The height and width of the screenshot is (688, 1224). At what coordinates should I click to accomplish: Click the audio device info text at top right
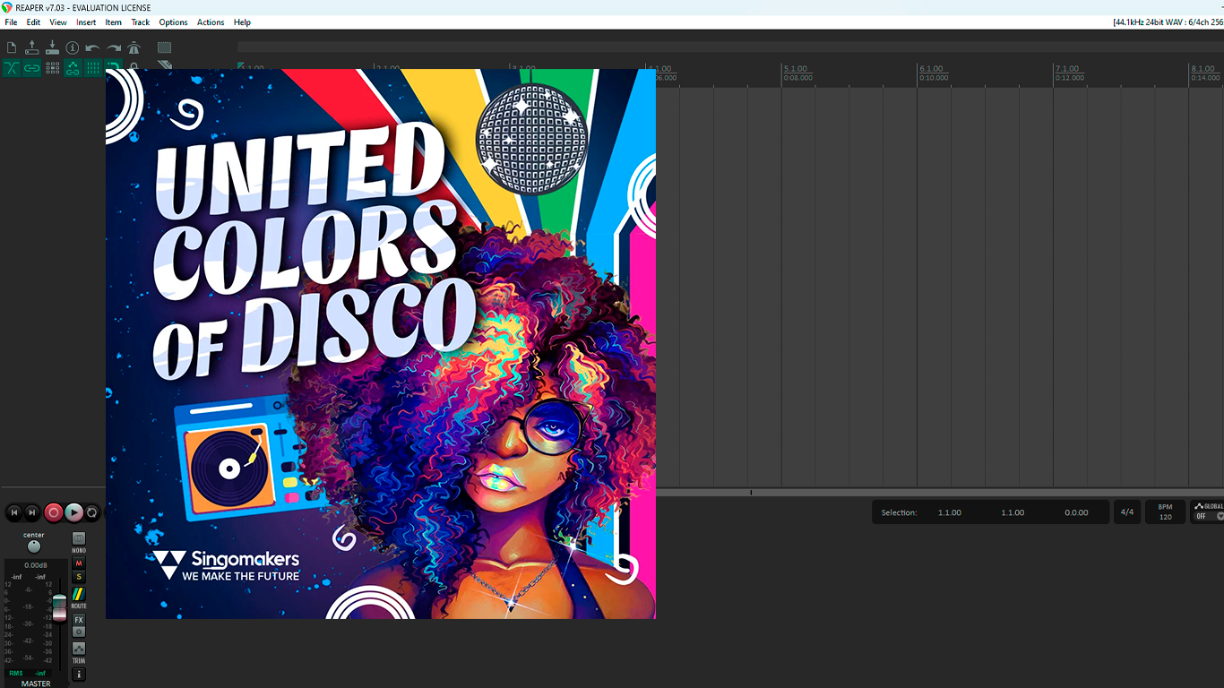1168,22
